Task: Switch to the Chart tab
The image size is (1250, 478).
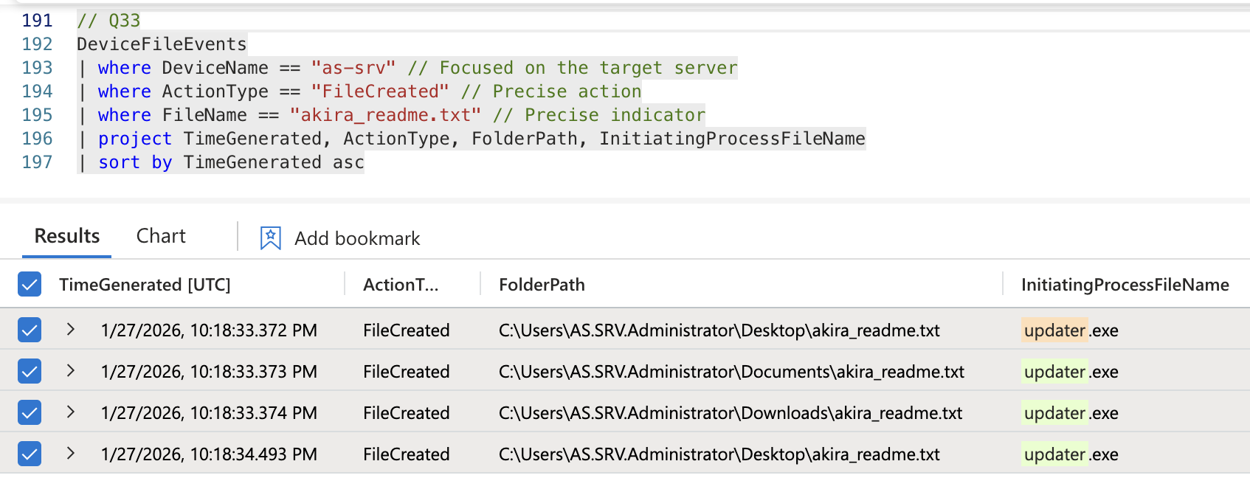Action: [161, 236]
